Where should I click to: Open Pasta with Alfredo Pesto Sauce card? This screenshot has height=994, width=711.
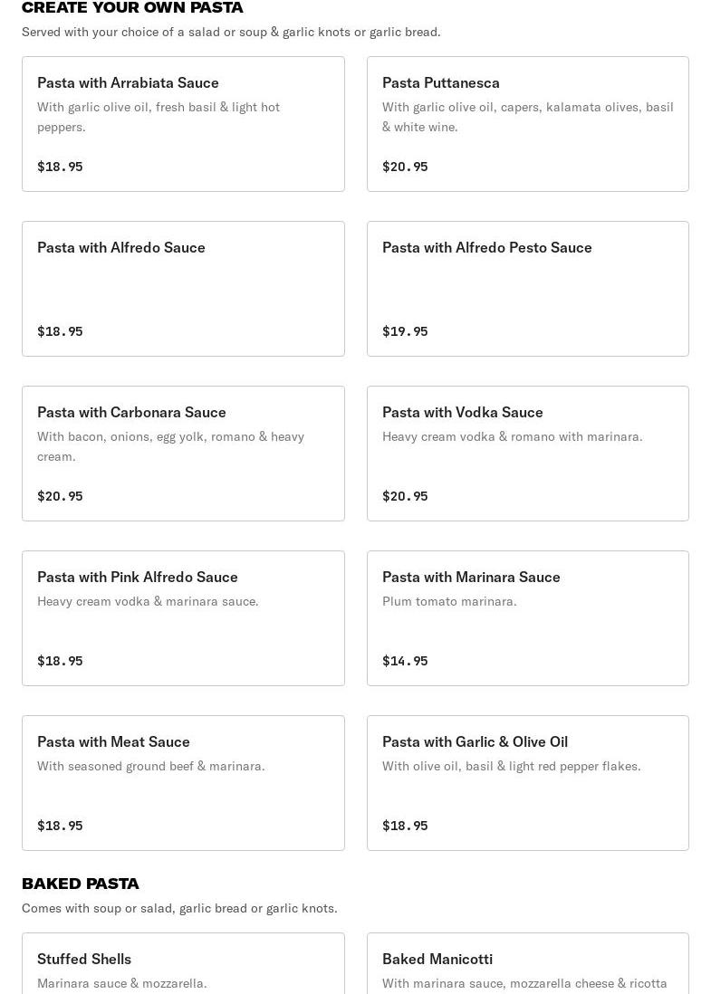tap(528, 289)
